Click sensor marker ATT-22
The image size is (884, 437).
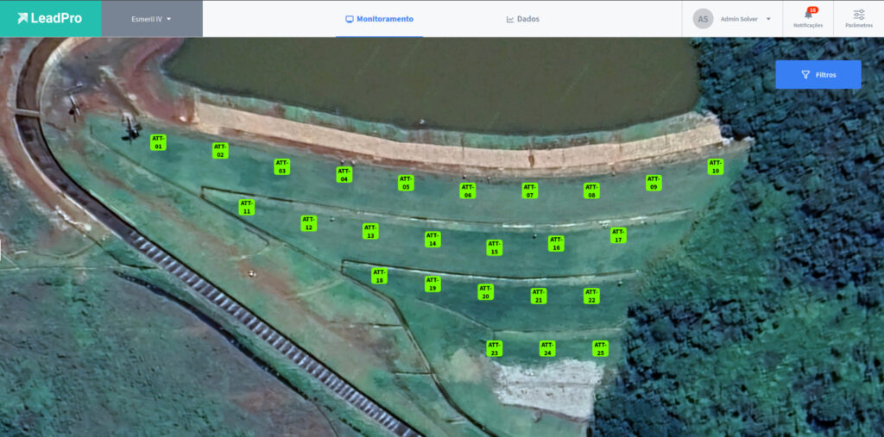pos(591,296)
